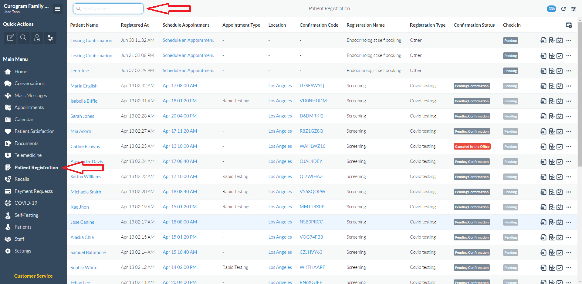Click the compose quick action icon
Screen dimensions: 582x284
click(10, 38)
